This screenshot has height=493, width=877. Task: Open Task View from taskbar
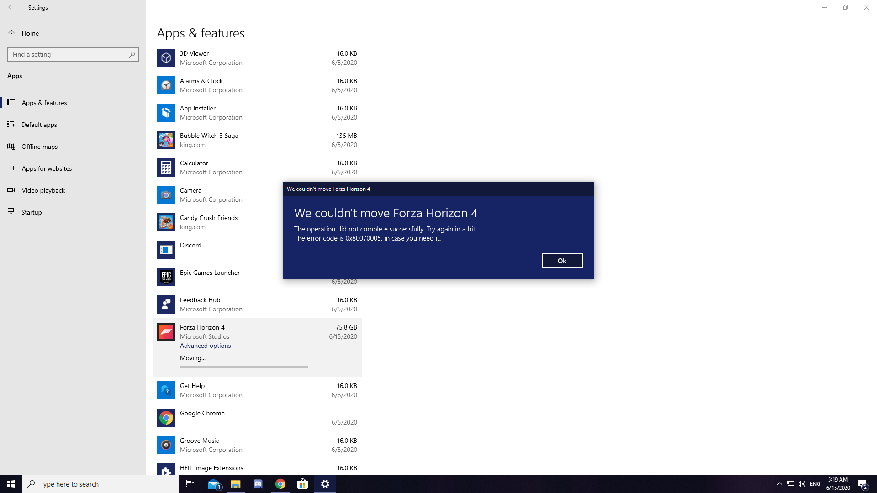(x=190, y=484)
